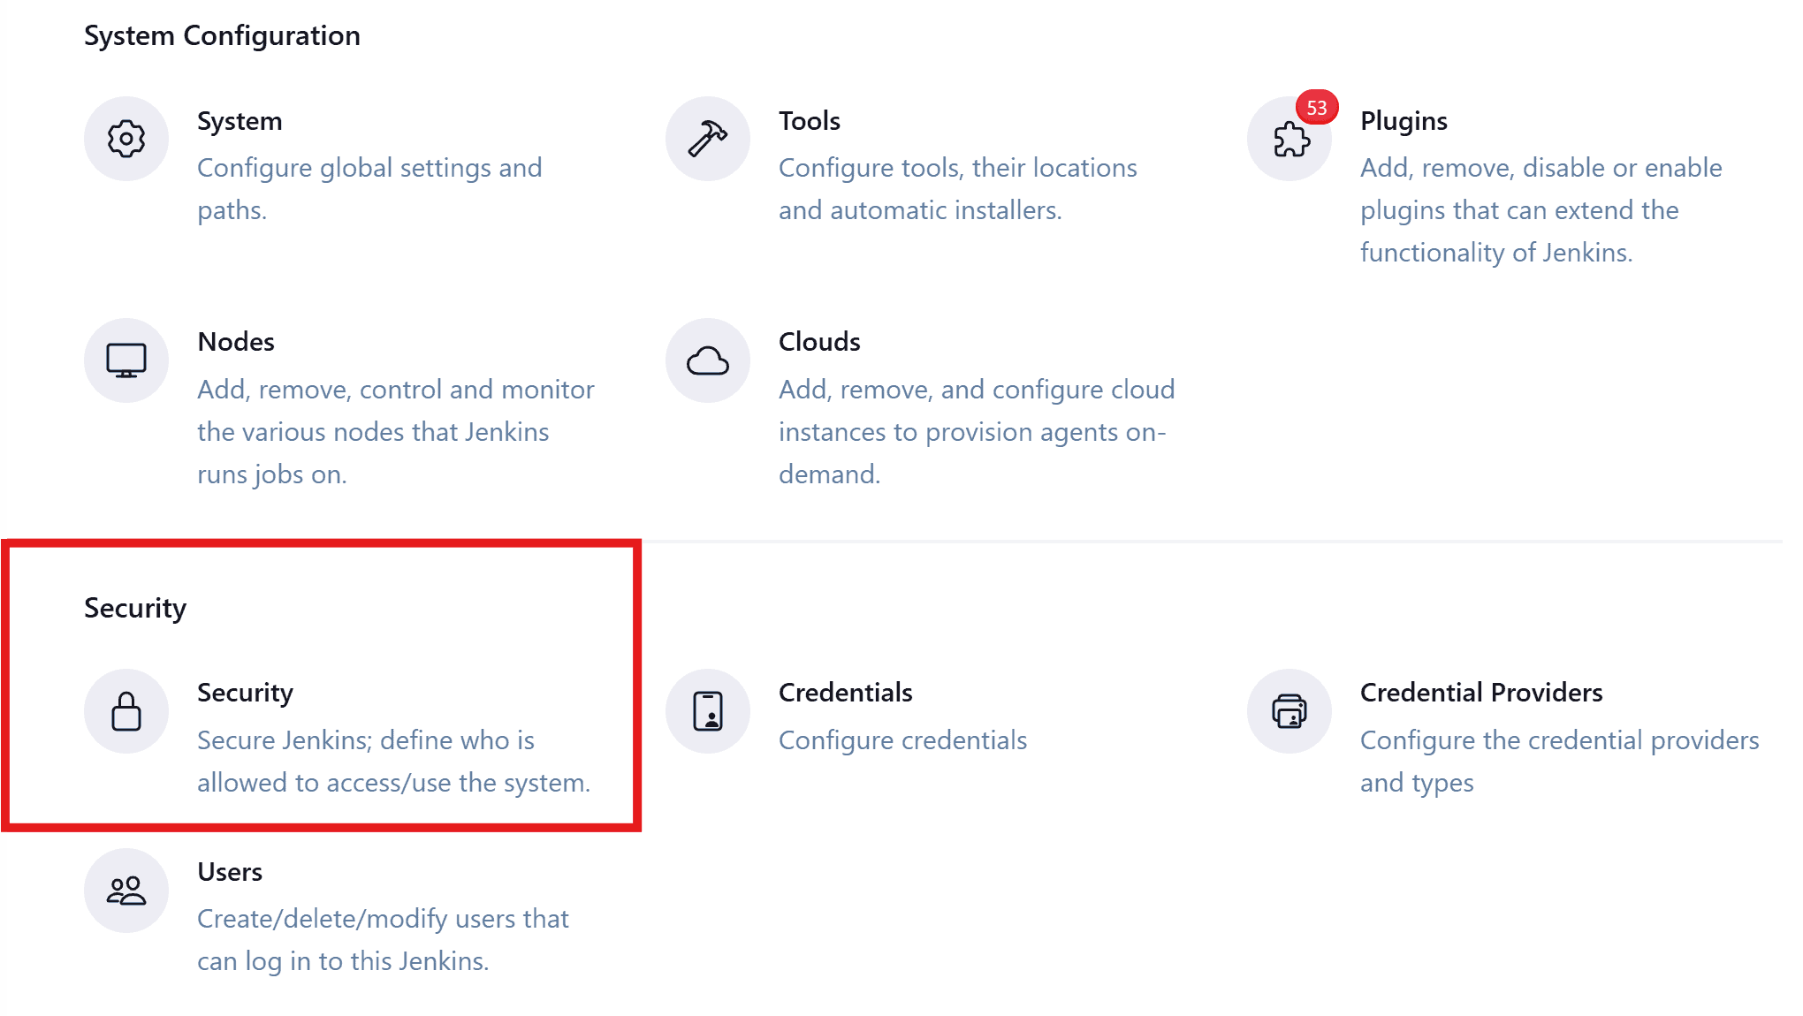Click the Clouds cloud icon
The height and width of the screenshot is (1016, 1803).
pyautogui.click(x=707, y=360)
